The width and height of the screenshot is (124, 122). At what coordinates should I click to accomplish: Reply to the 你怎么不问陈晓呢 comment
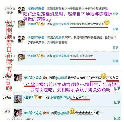pyautogui.click(x=115, y=61)
